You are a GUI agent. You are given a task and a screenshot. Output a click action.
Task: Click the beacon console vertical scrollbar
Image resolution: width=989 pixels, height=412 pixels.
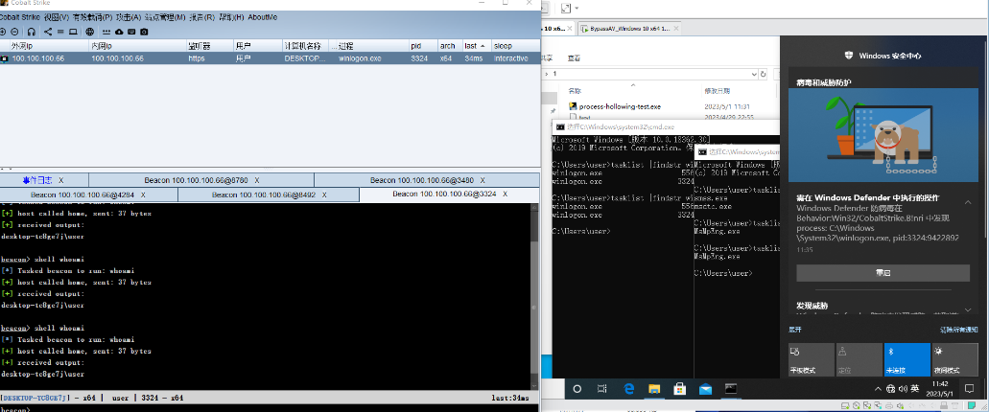click(x=535, y=295)
